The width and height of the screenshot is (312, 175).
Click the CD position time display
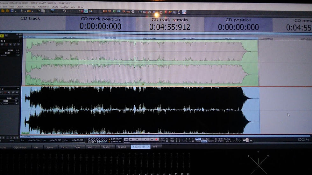(x=238, y=27)
